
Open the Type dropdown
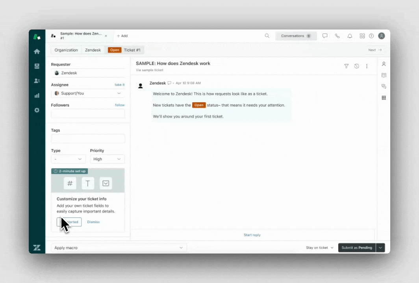point(68,159)
